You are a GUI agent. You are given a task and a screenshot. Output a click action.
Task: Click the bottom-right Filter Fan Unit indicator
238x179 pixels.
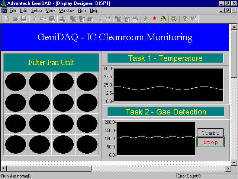click(x=87, y=144)
